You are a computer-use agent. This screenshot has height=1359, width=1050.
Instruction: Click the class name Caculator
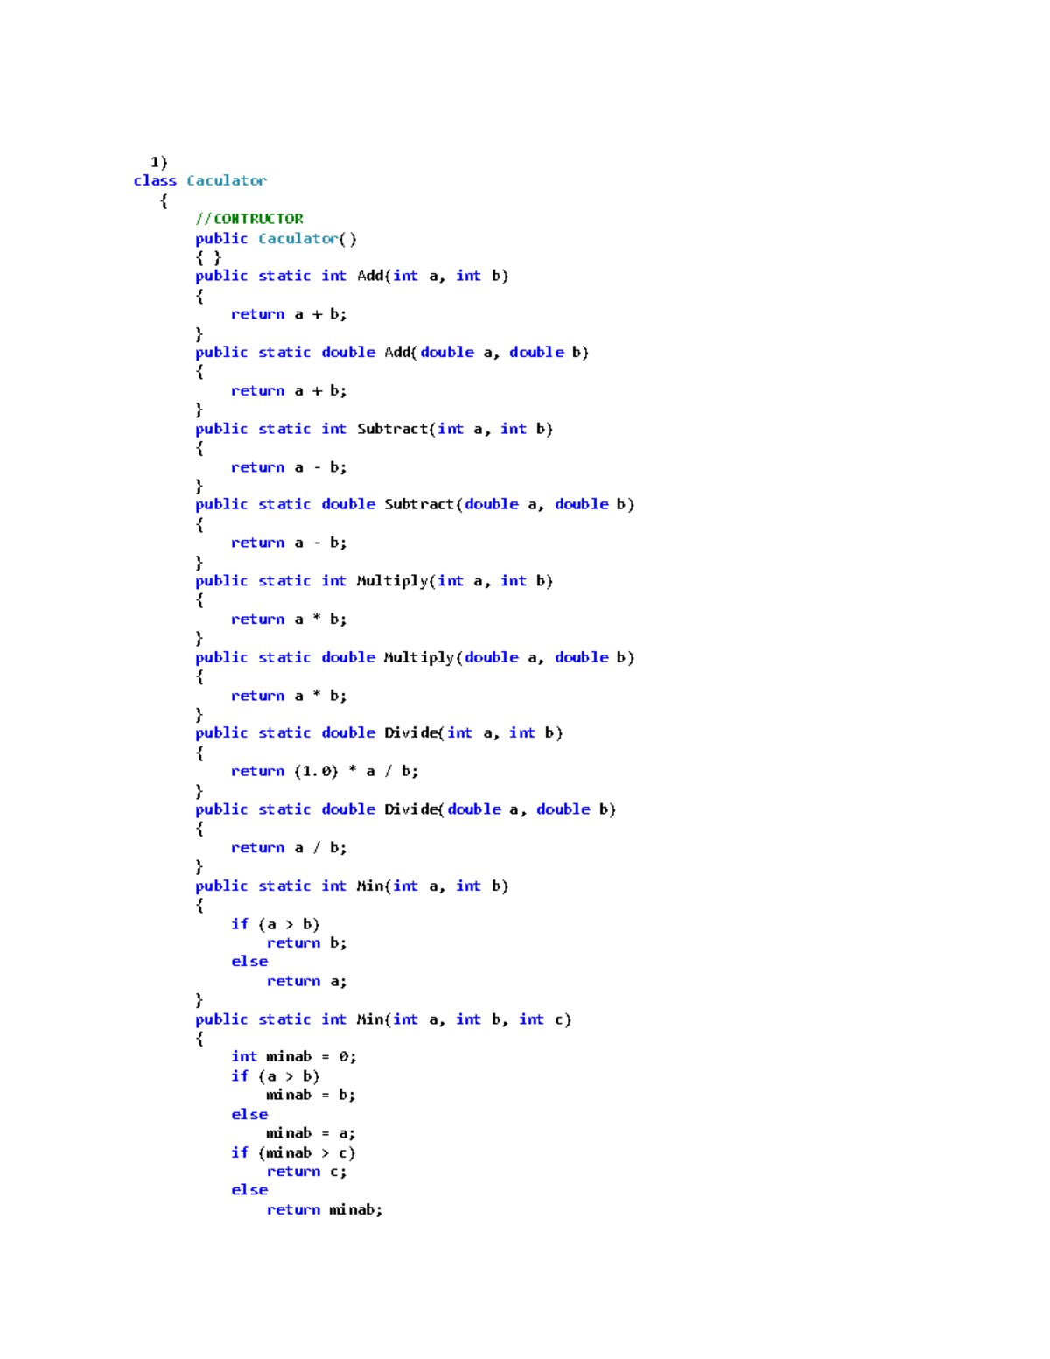tap(225, 180)
